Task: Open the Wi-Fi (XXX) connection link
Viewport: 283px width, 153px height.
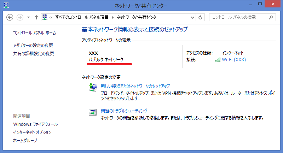Action: (233, 60)
